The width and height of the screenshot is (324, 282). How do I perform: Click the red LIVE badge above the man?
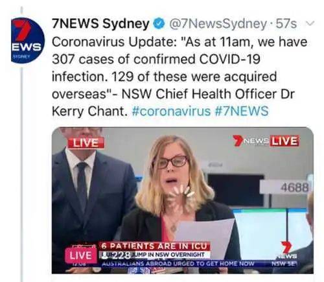[x=86, y=143]
